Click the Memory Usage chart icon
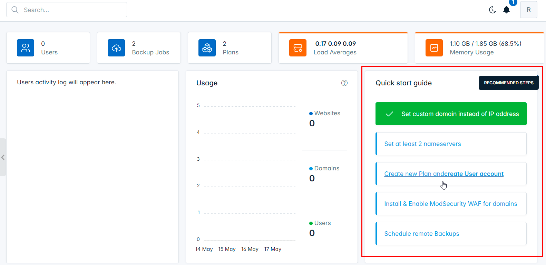This screenshot has width=546, height=265. pyautogui.click(x=434, y=48)
